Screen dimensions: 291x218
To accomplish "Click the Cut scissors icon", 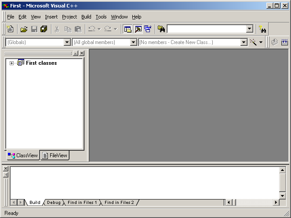I will click(57, 29).
